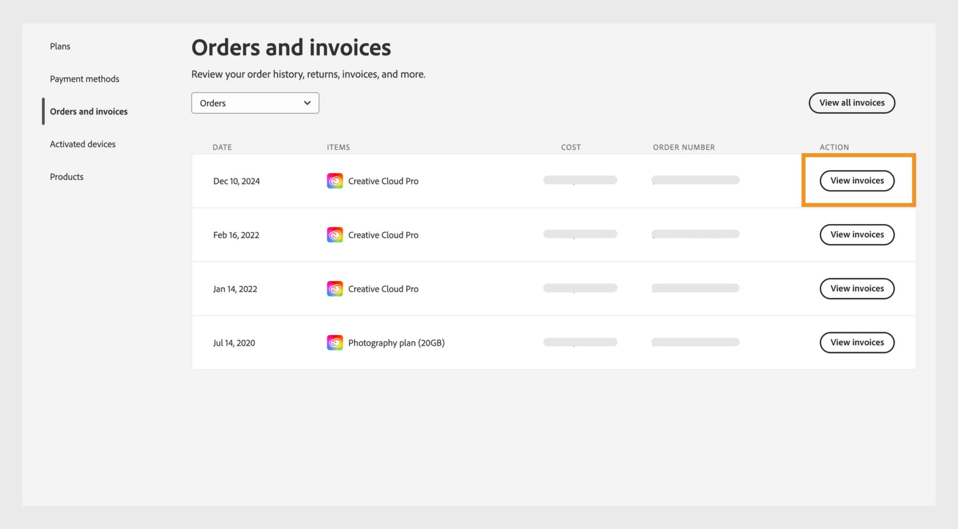This screenshot has height=529, width=958.
Task: View invoices for the Photography plan order
Action: (x=857, y=343)
